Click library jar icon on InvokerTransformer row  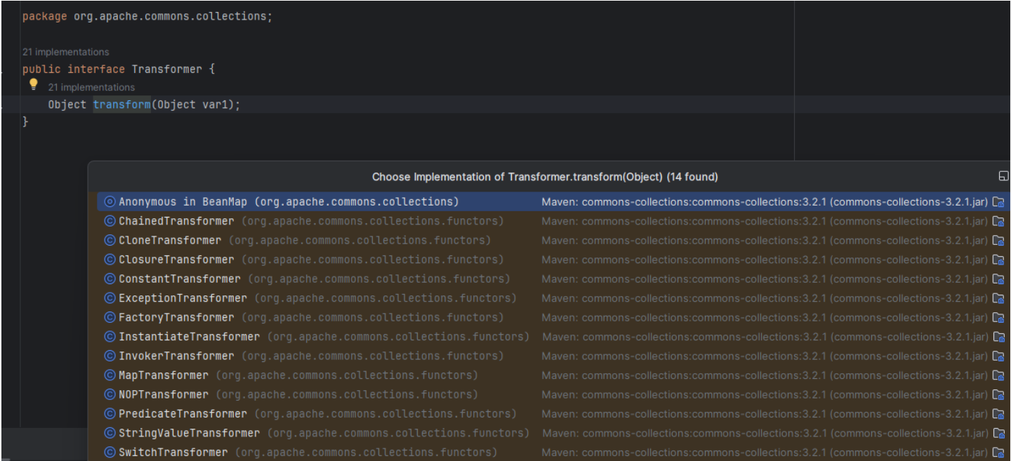(x=998, y=356)
